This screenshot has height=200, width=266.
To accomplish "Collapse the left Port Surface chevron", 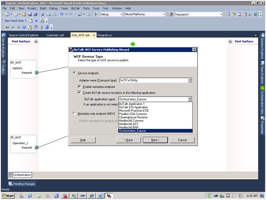I will pyautogui.click(x=36, y=42).
